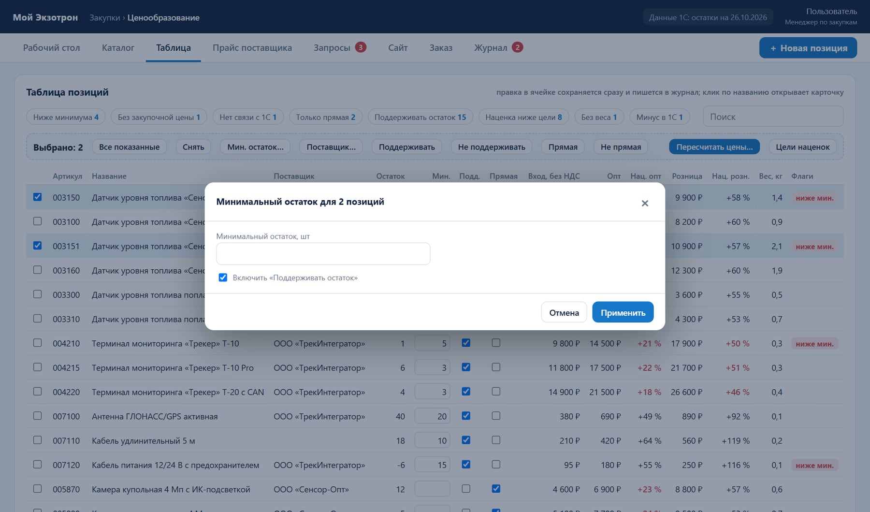Viewport: 870px width, 512px height.
Task: Apply «Минус в 1С 1» filter
Action: coord(659,117)
